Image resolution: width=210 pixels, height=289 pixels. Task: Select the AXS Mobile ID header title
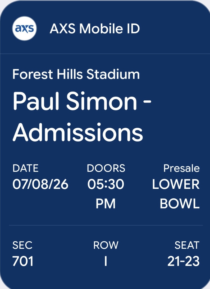tap(95, 29)
